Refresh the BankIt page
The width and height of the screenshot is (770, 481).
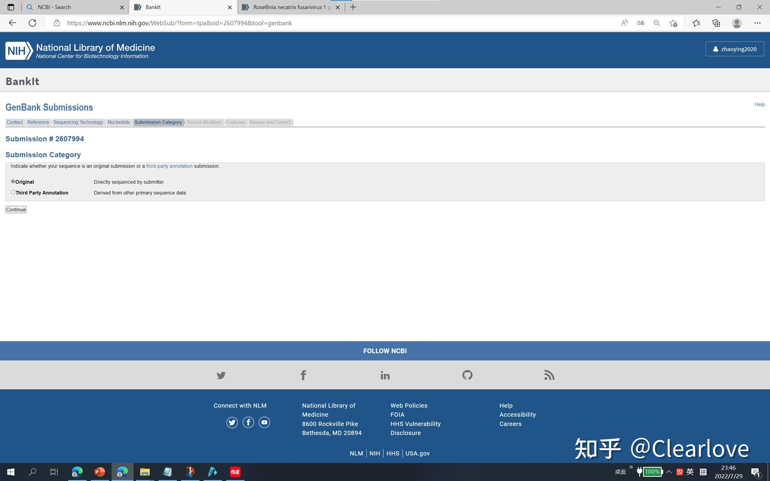pyautogui.click(x=33, y=23)
